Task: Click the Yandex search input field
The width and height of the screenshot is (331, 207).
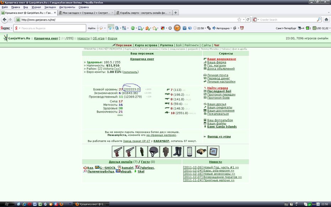Action: [50, 28]
